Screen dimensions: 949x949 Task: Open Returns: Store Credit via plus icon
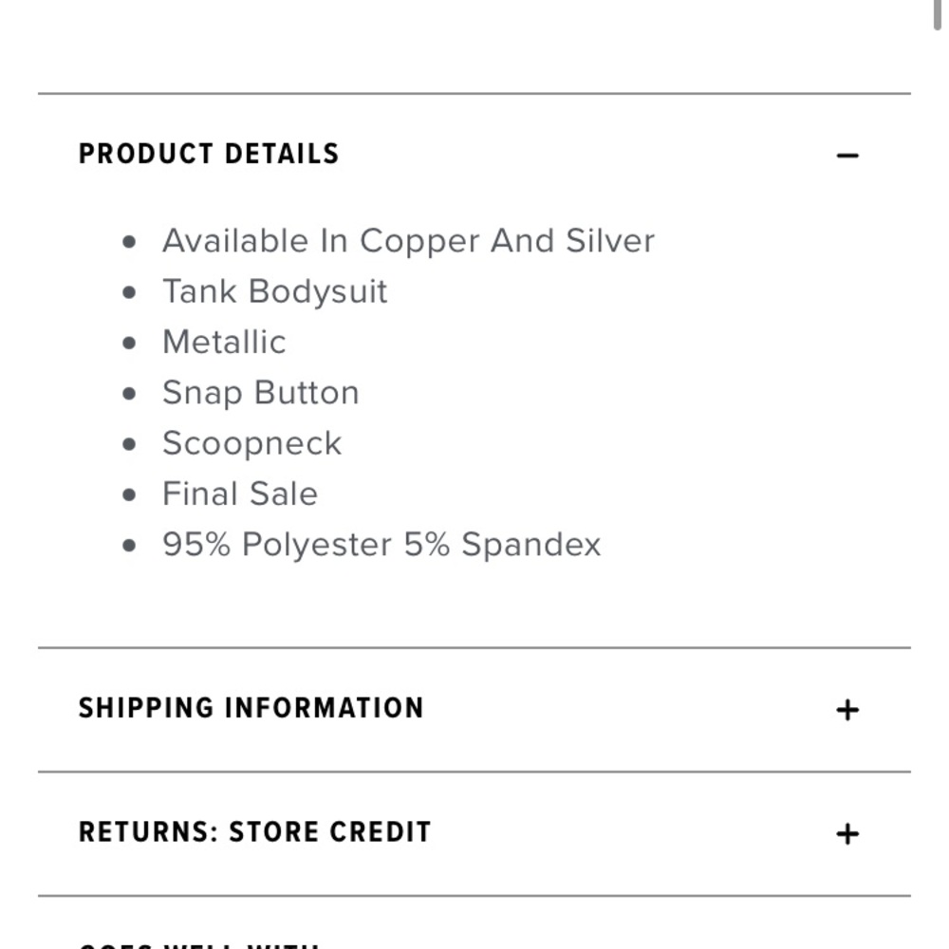(847, 834)
